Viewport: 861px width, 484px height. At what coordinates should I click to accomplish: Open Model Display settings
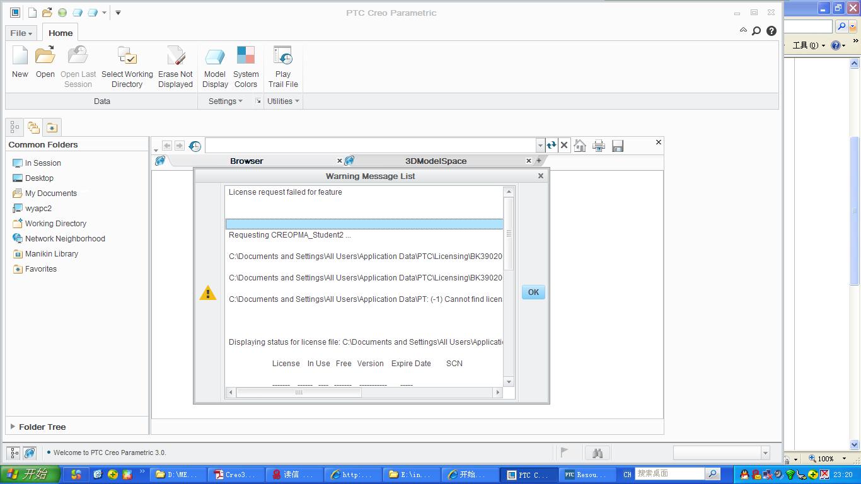(x=215, y=67)
